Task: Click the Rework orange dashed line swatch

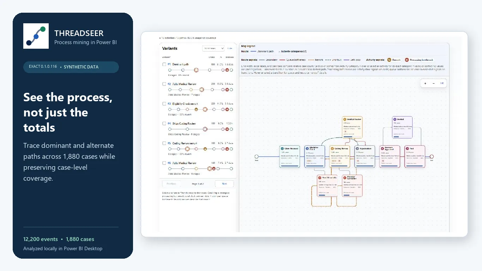Action: (311, 60)
